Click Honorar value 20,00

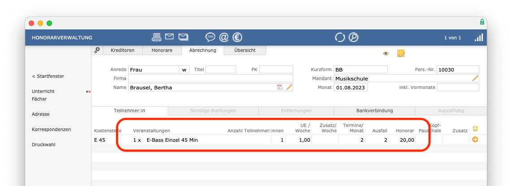point(407,140)
